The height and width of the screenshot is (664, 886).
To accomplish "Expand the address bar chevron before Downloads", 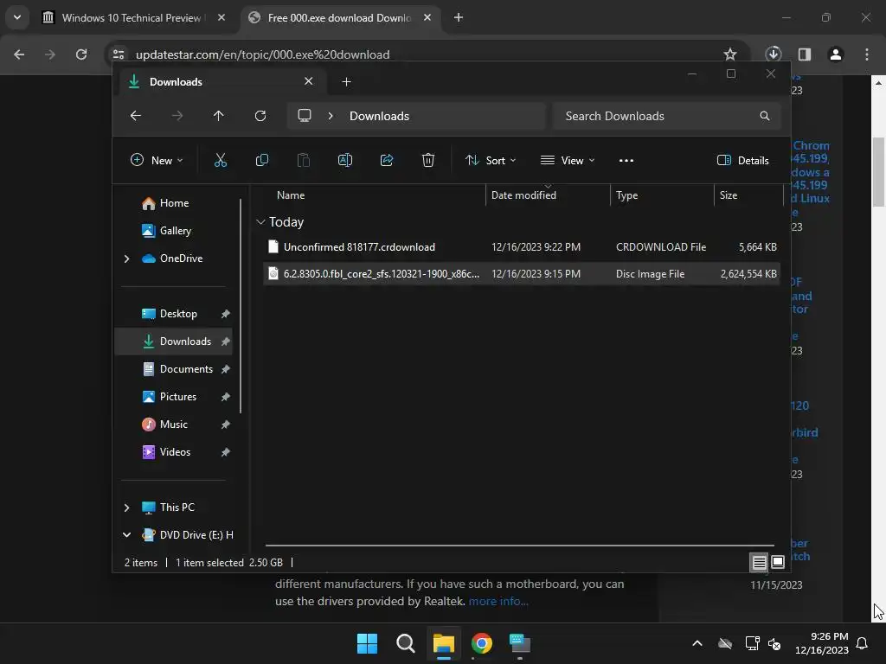I will (331, 116).
